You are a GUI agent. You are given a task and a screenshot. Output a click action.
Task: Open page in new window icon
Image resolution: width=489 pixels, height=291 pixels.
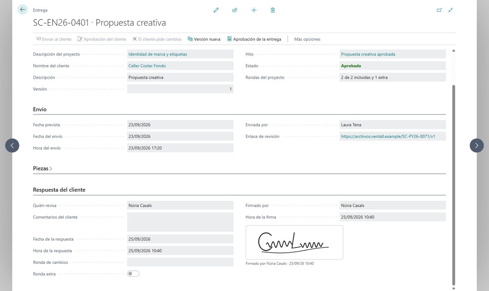(x=439, y=10)
